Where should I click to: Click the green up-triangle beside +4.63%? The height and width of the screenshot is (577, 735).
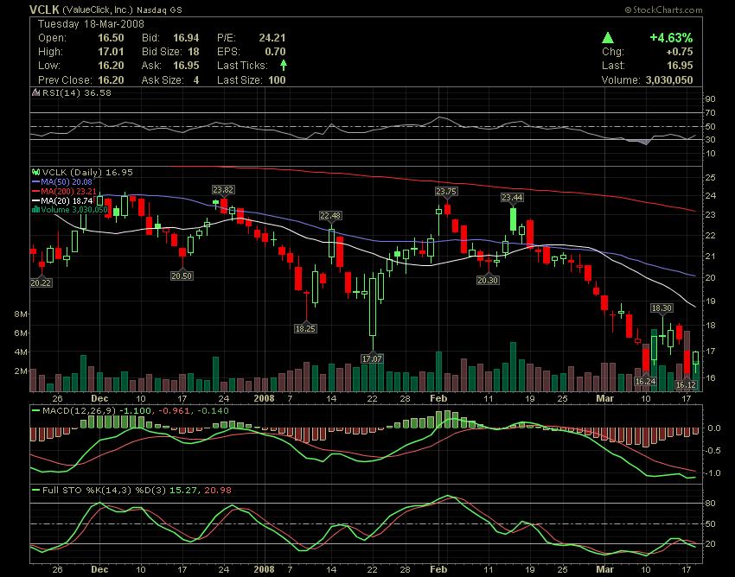[x=608, y=37]
